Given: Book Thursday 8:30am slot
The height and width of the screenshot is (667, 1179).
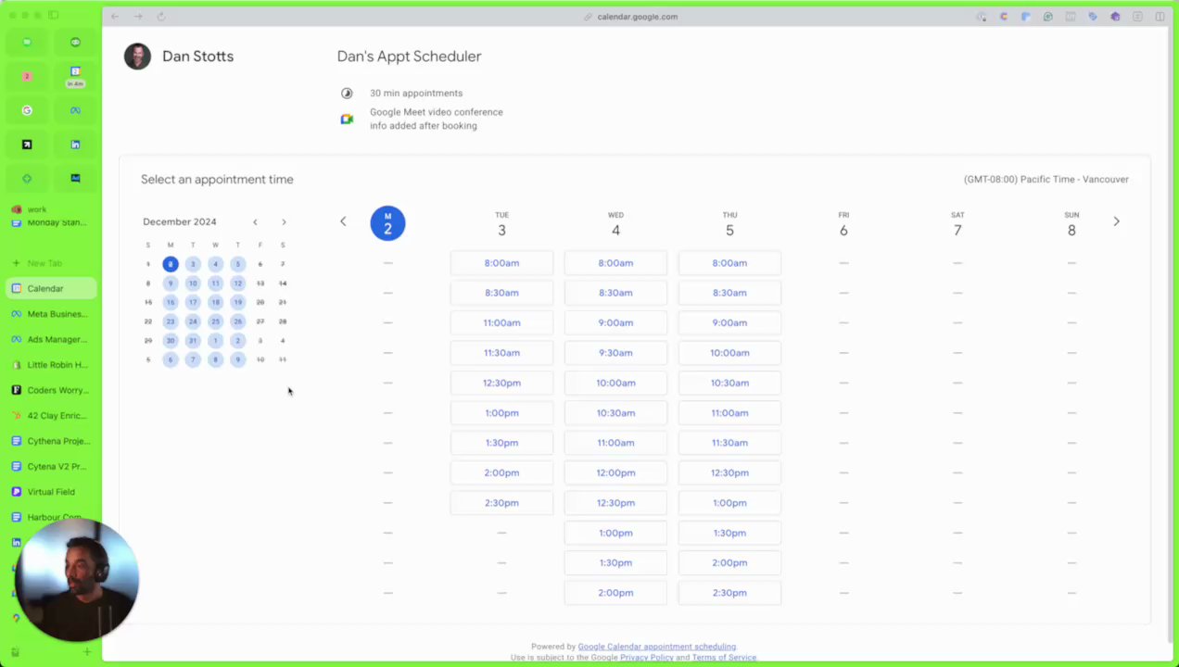Looking at the screenshot, I should click(729, 293).
